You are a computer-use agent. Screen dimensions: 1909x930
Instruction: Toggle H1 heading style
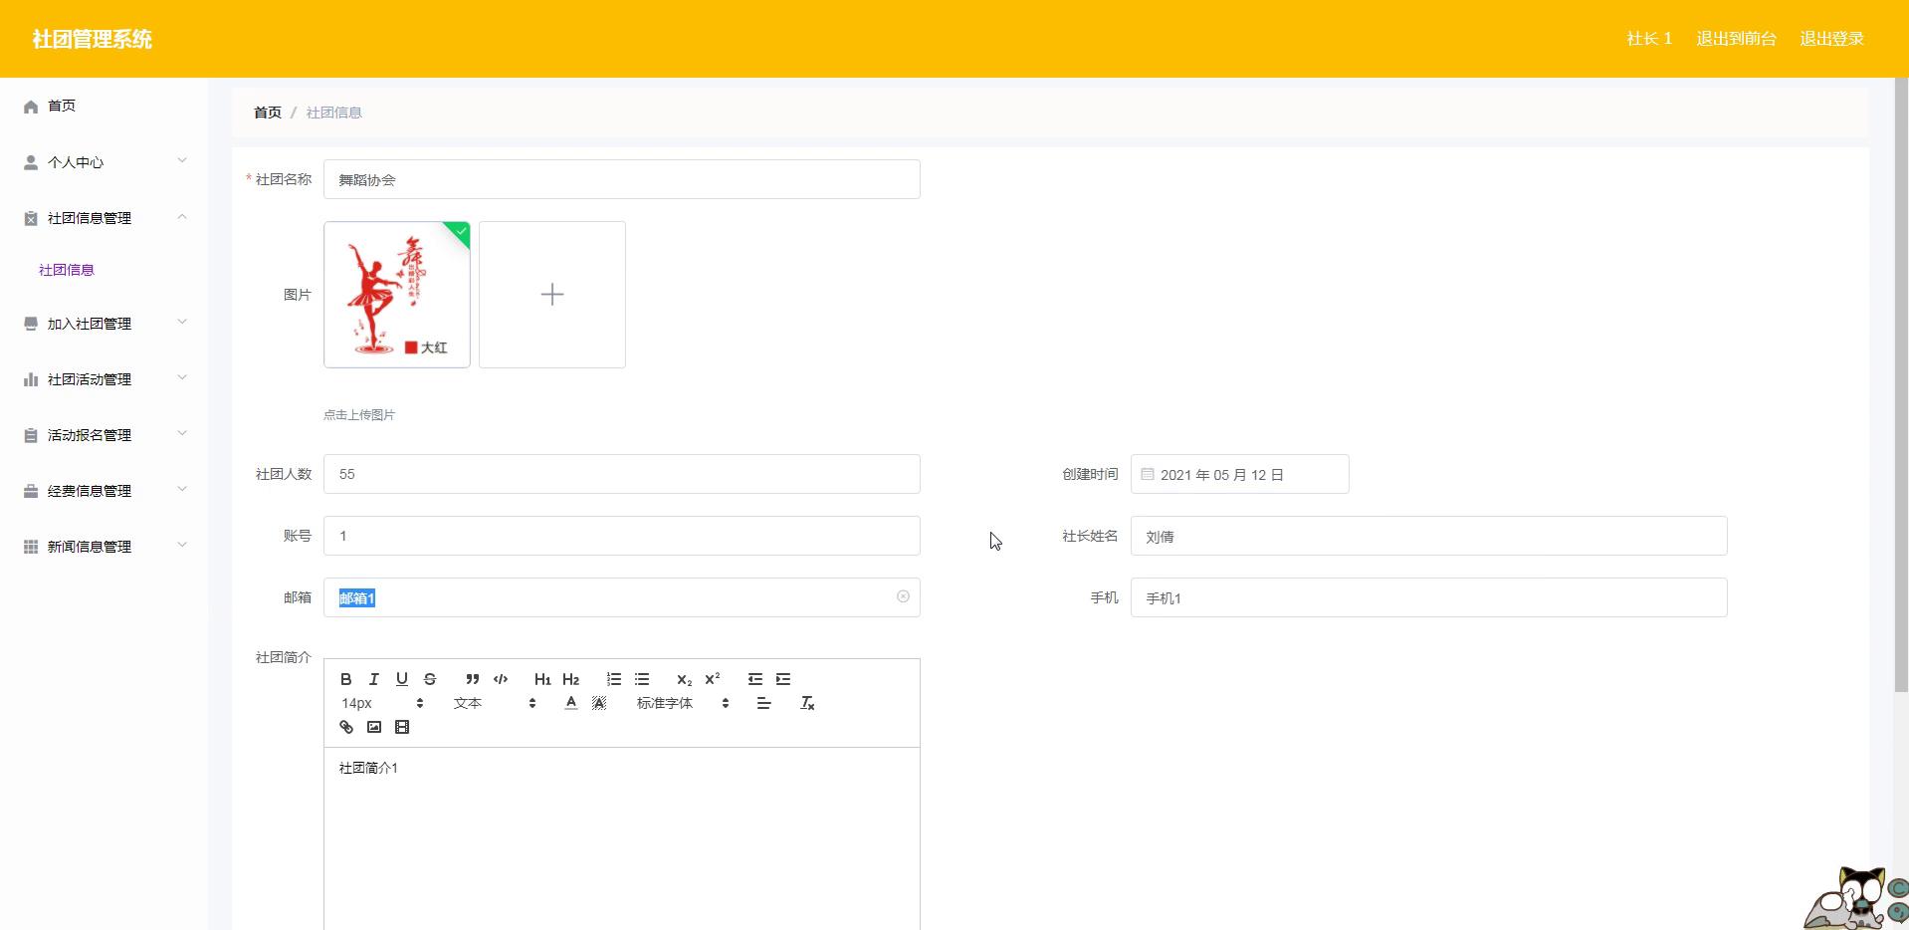pos(542,679)
